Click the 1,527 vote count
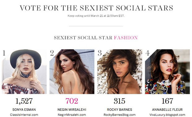 pos(24,101)
